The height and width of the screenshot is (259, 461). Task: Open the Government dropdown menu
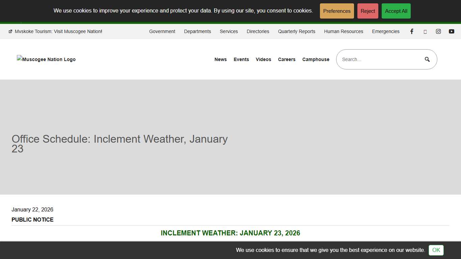[x=162, y=31]
